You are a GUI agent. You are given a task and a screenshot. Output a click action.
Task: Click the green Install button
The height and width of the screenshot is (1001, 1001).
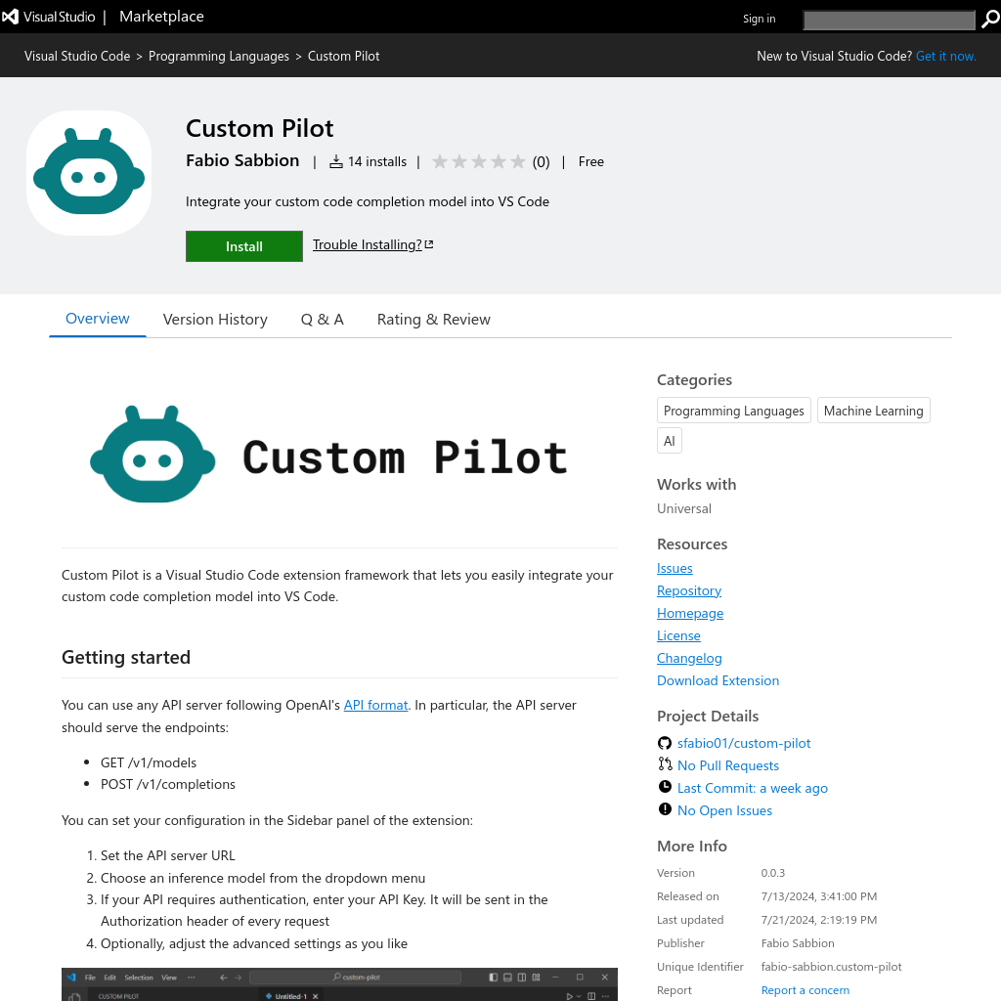point(243,246)
